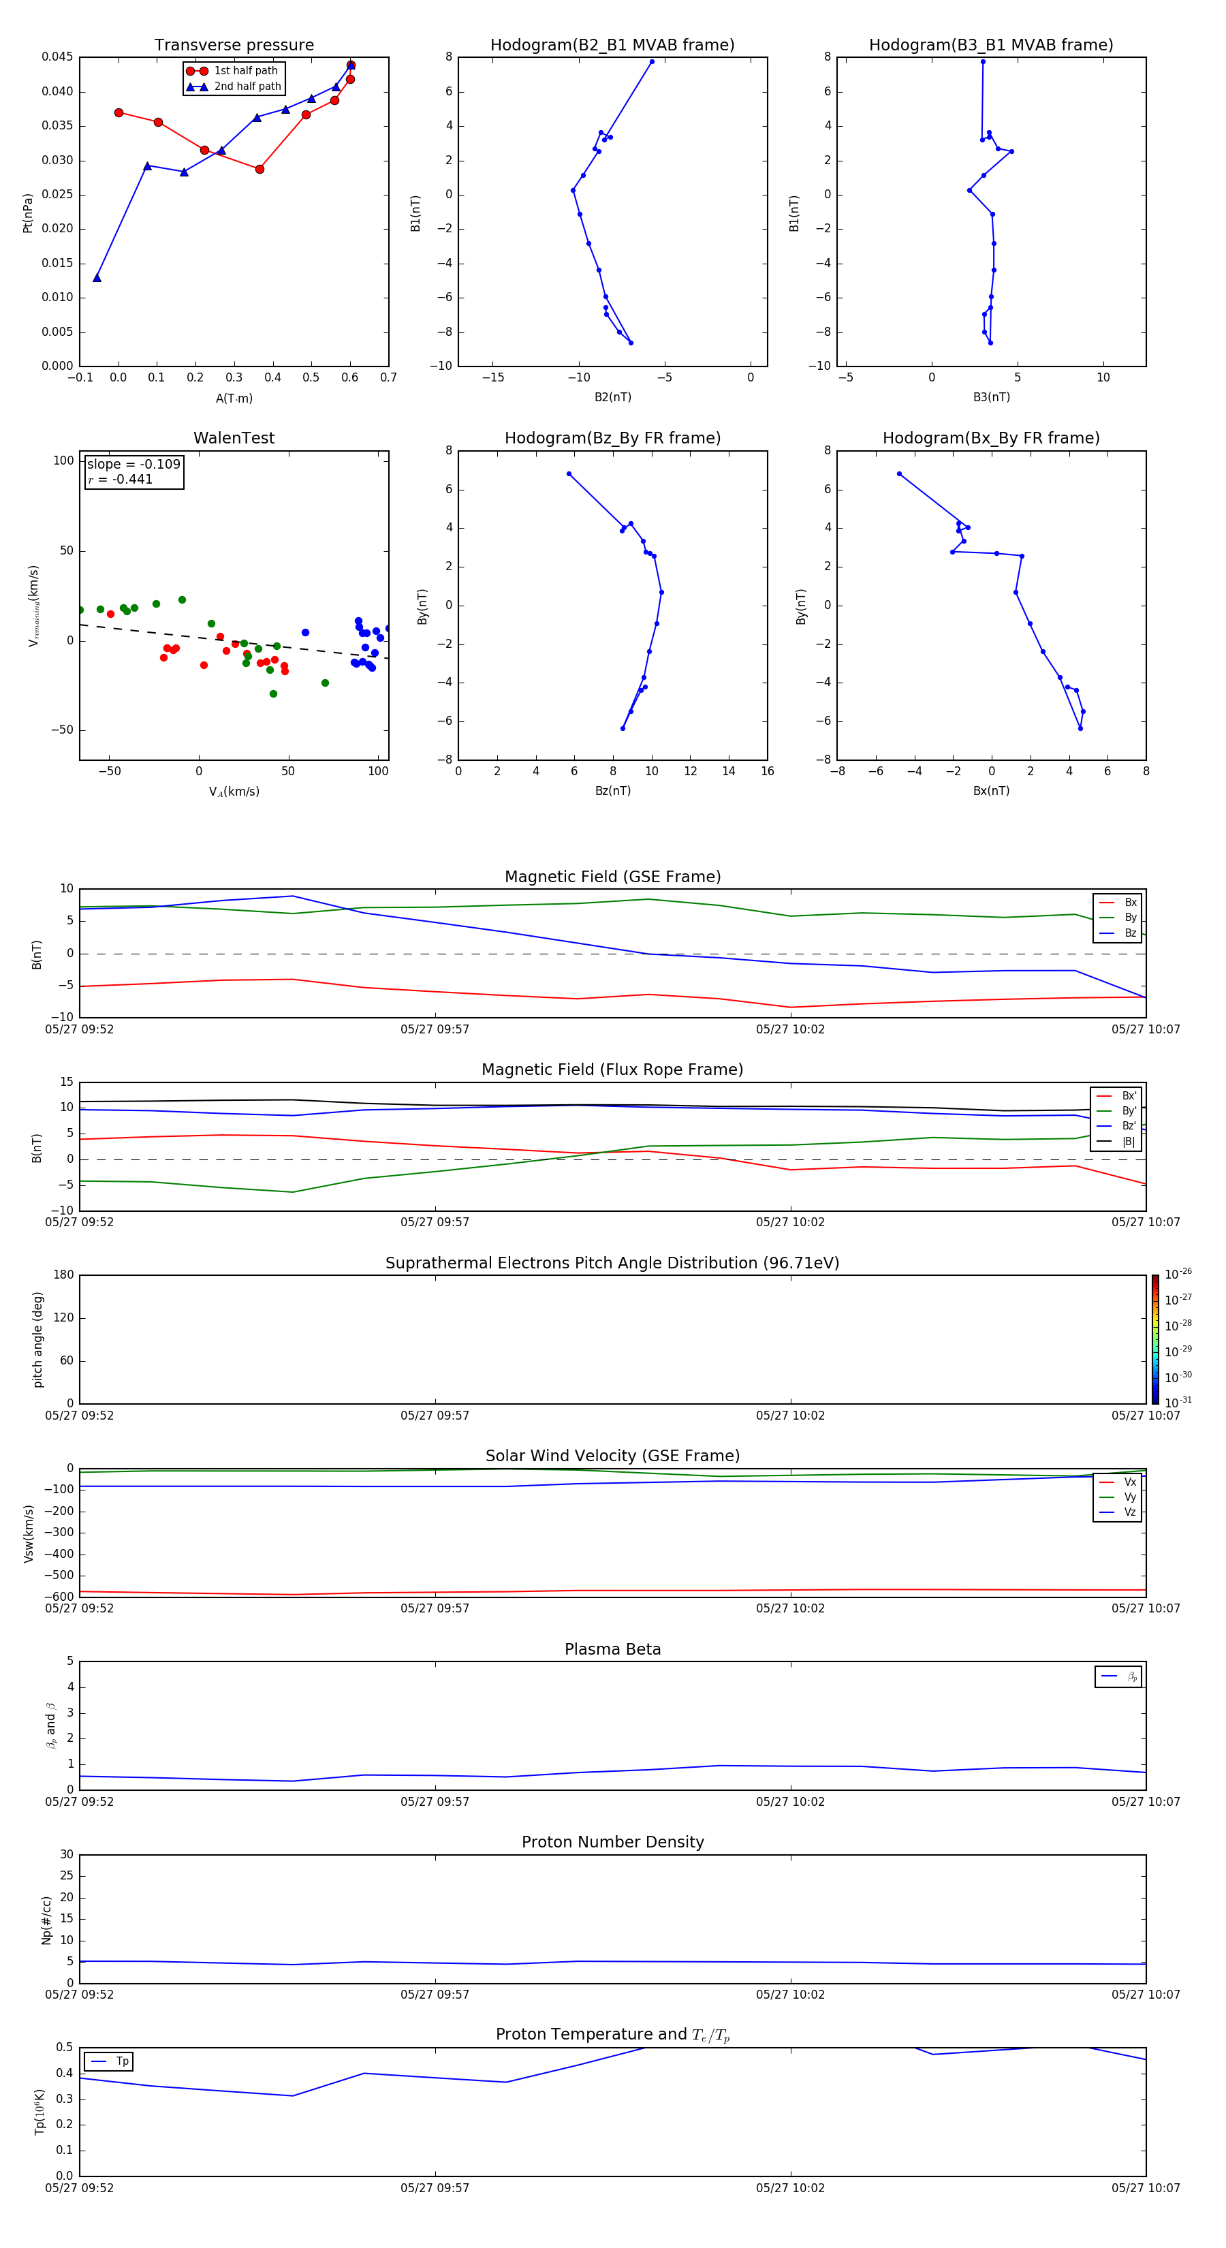Screen dimensions: 1226x2248
Task: Click the 'B3(nT)' x-axis label
Action: (991, 397)
